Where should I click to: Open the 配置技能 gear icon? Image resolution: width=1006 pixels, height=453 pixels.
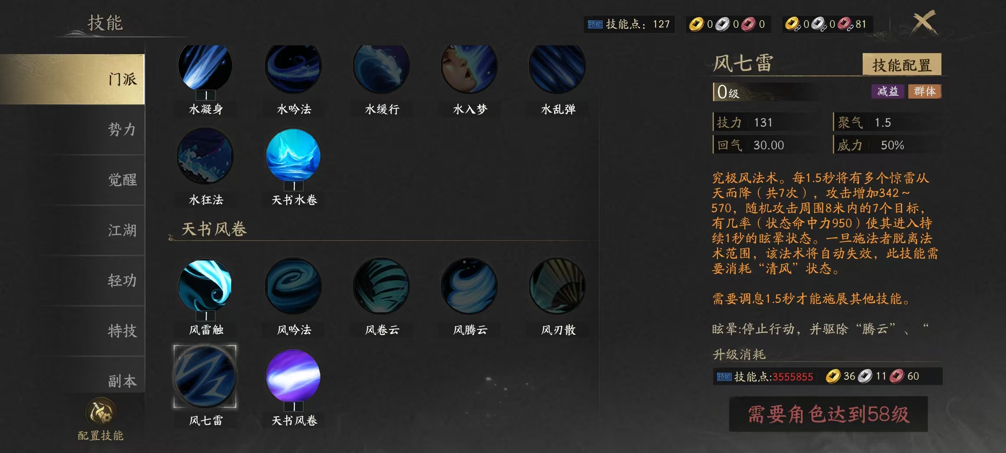click(x=101, y=413)
